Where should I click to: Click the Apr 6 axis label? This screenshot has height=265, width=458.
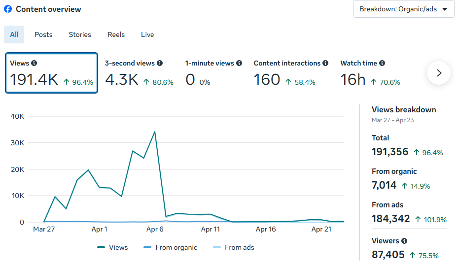(155, 229)
